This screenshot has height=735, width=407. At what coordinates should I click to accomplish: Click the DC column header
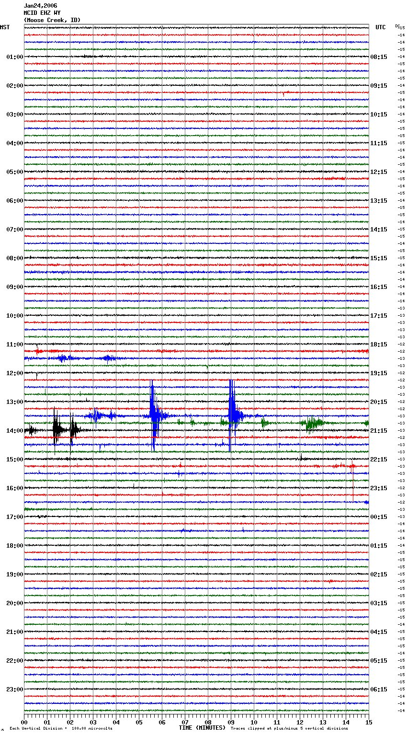click(397, 26)
